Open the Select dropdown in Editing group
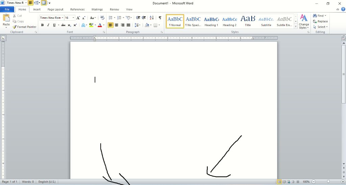This screenshot has width=346, height=185. pyautogui.click(x=320, y=27)
